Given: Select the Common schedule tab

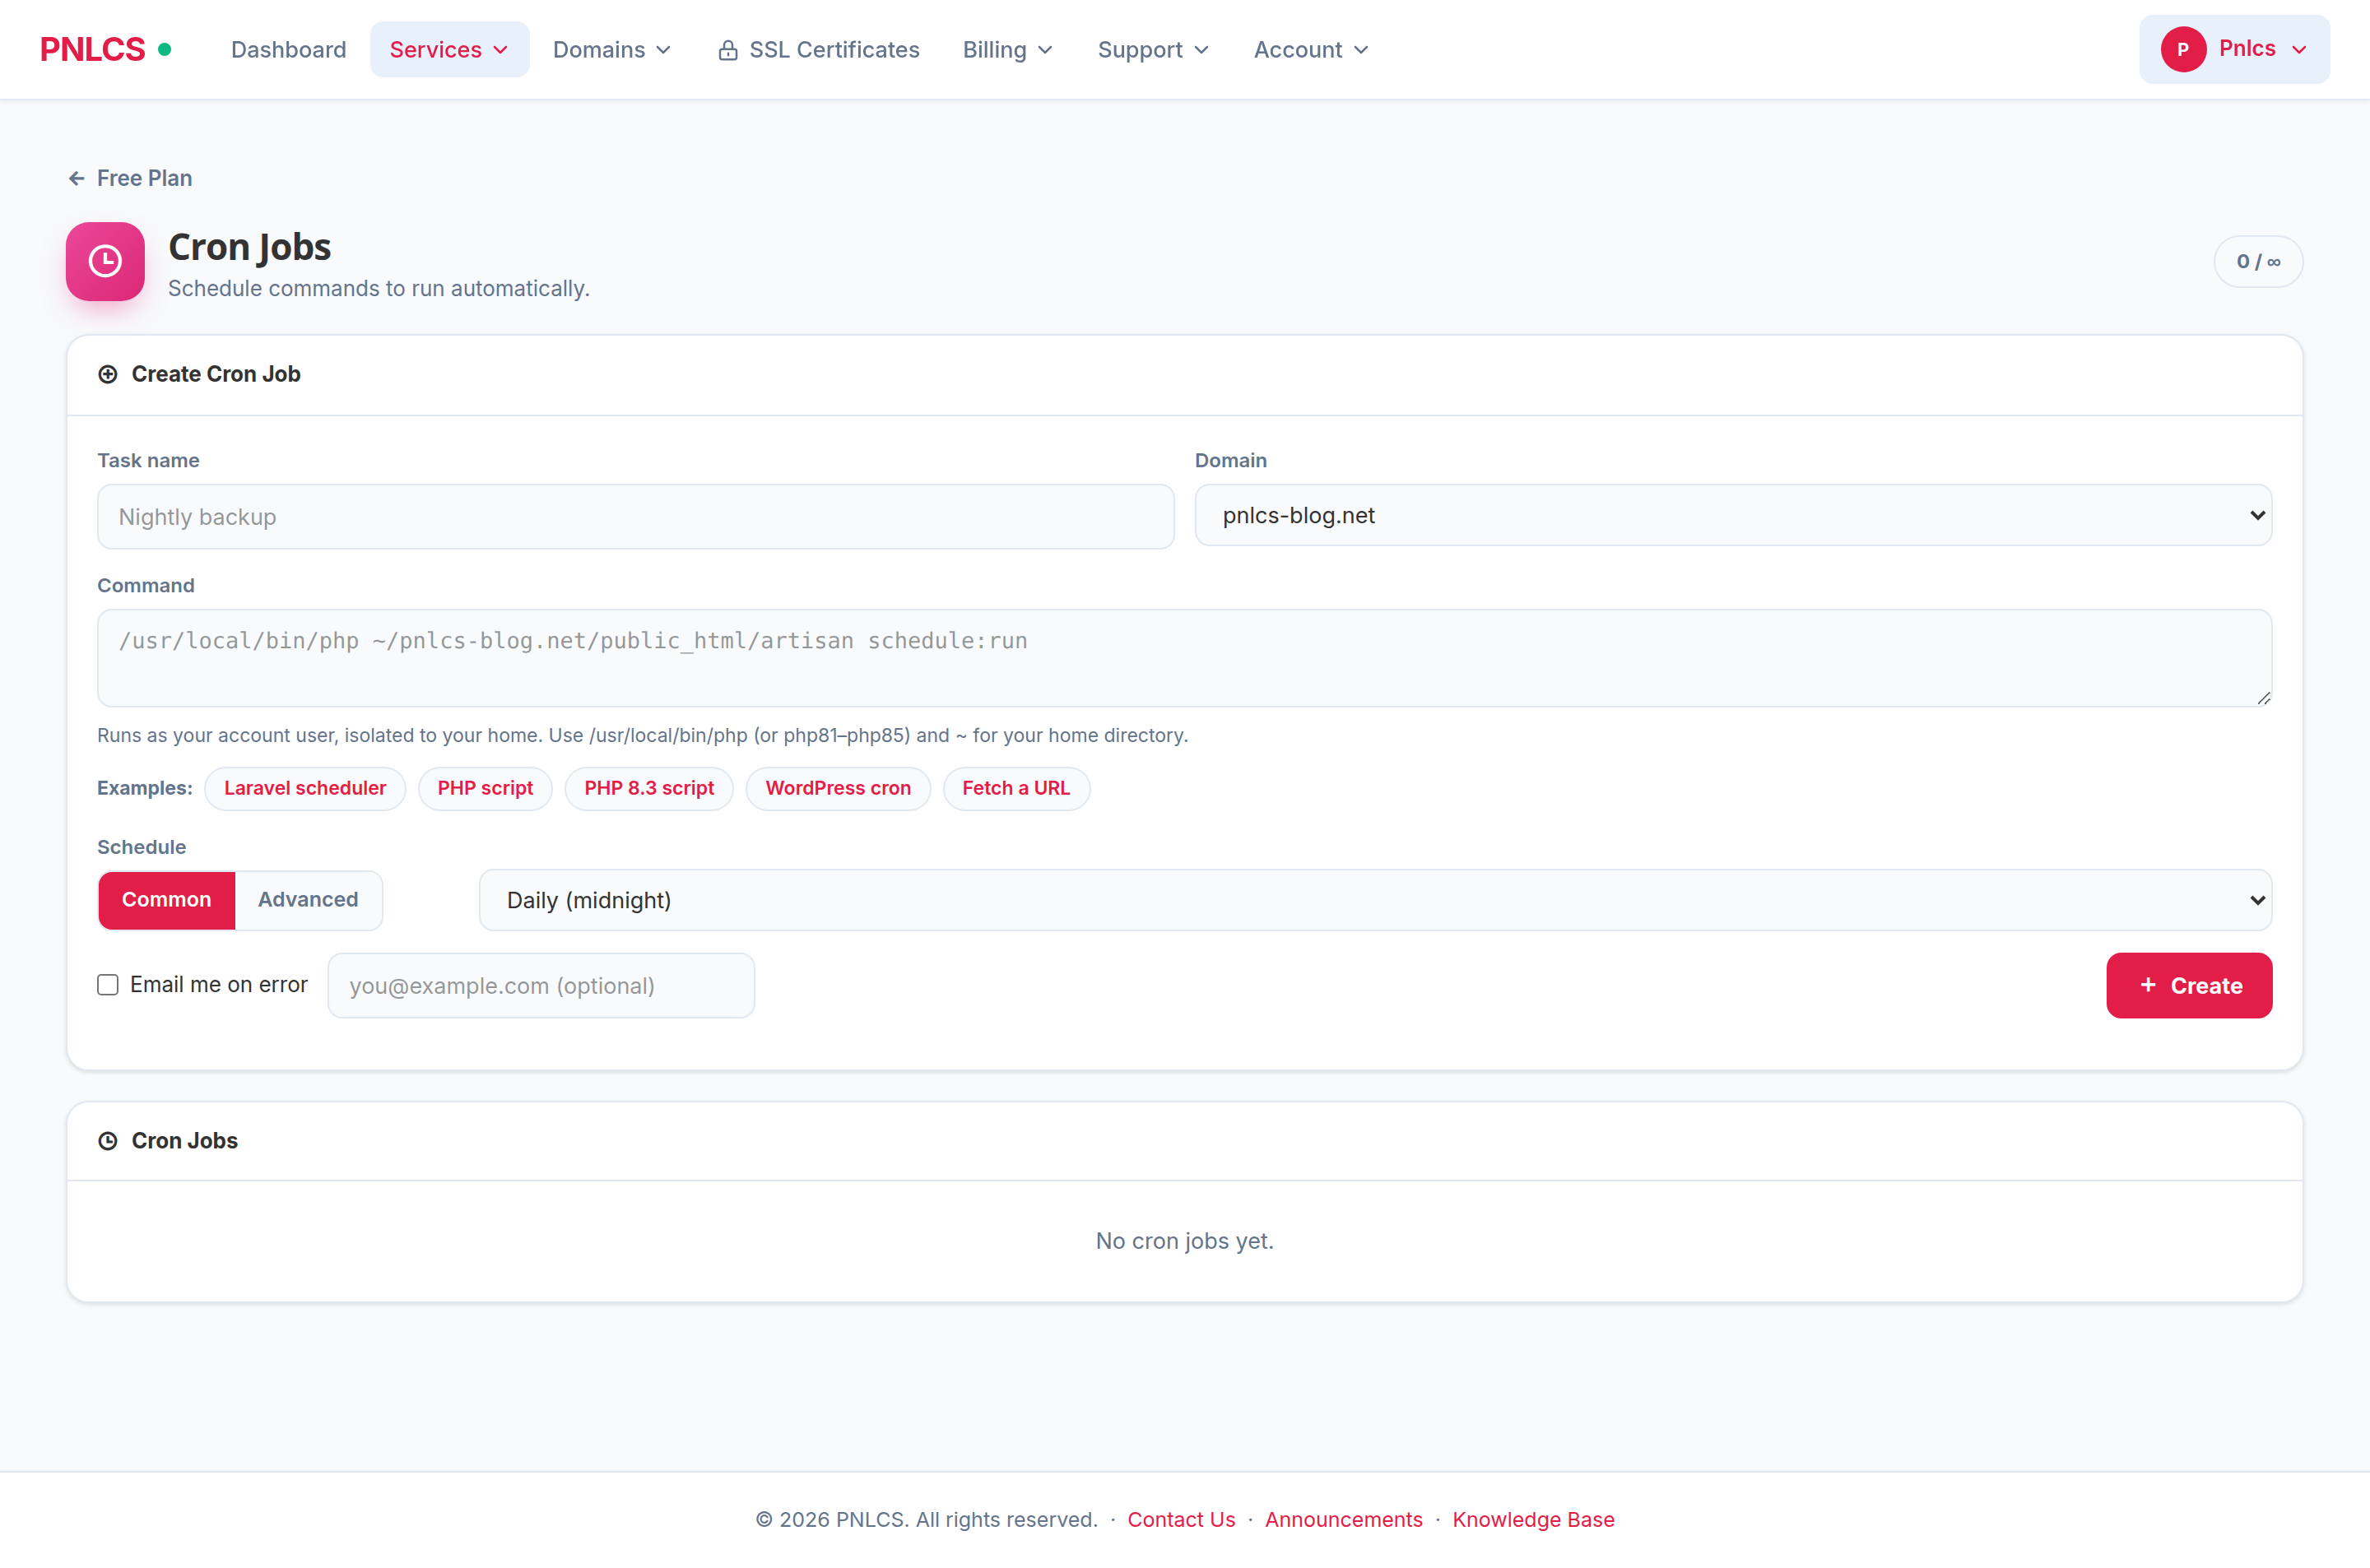Looking at the screenshot, I should point(166,899).
